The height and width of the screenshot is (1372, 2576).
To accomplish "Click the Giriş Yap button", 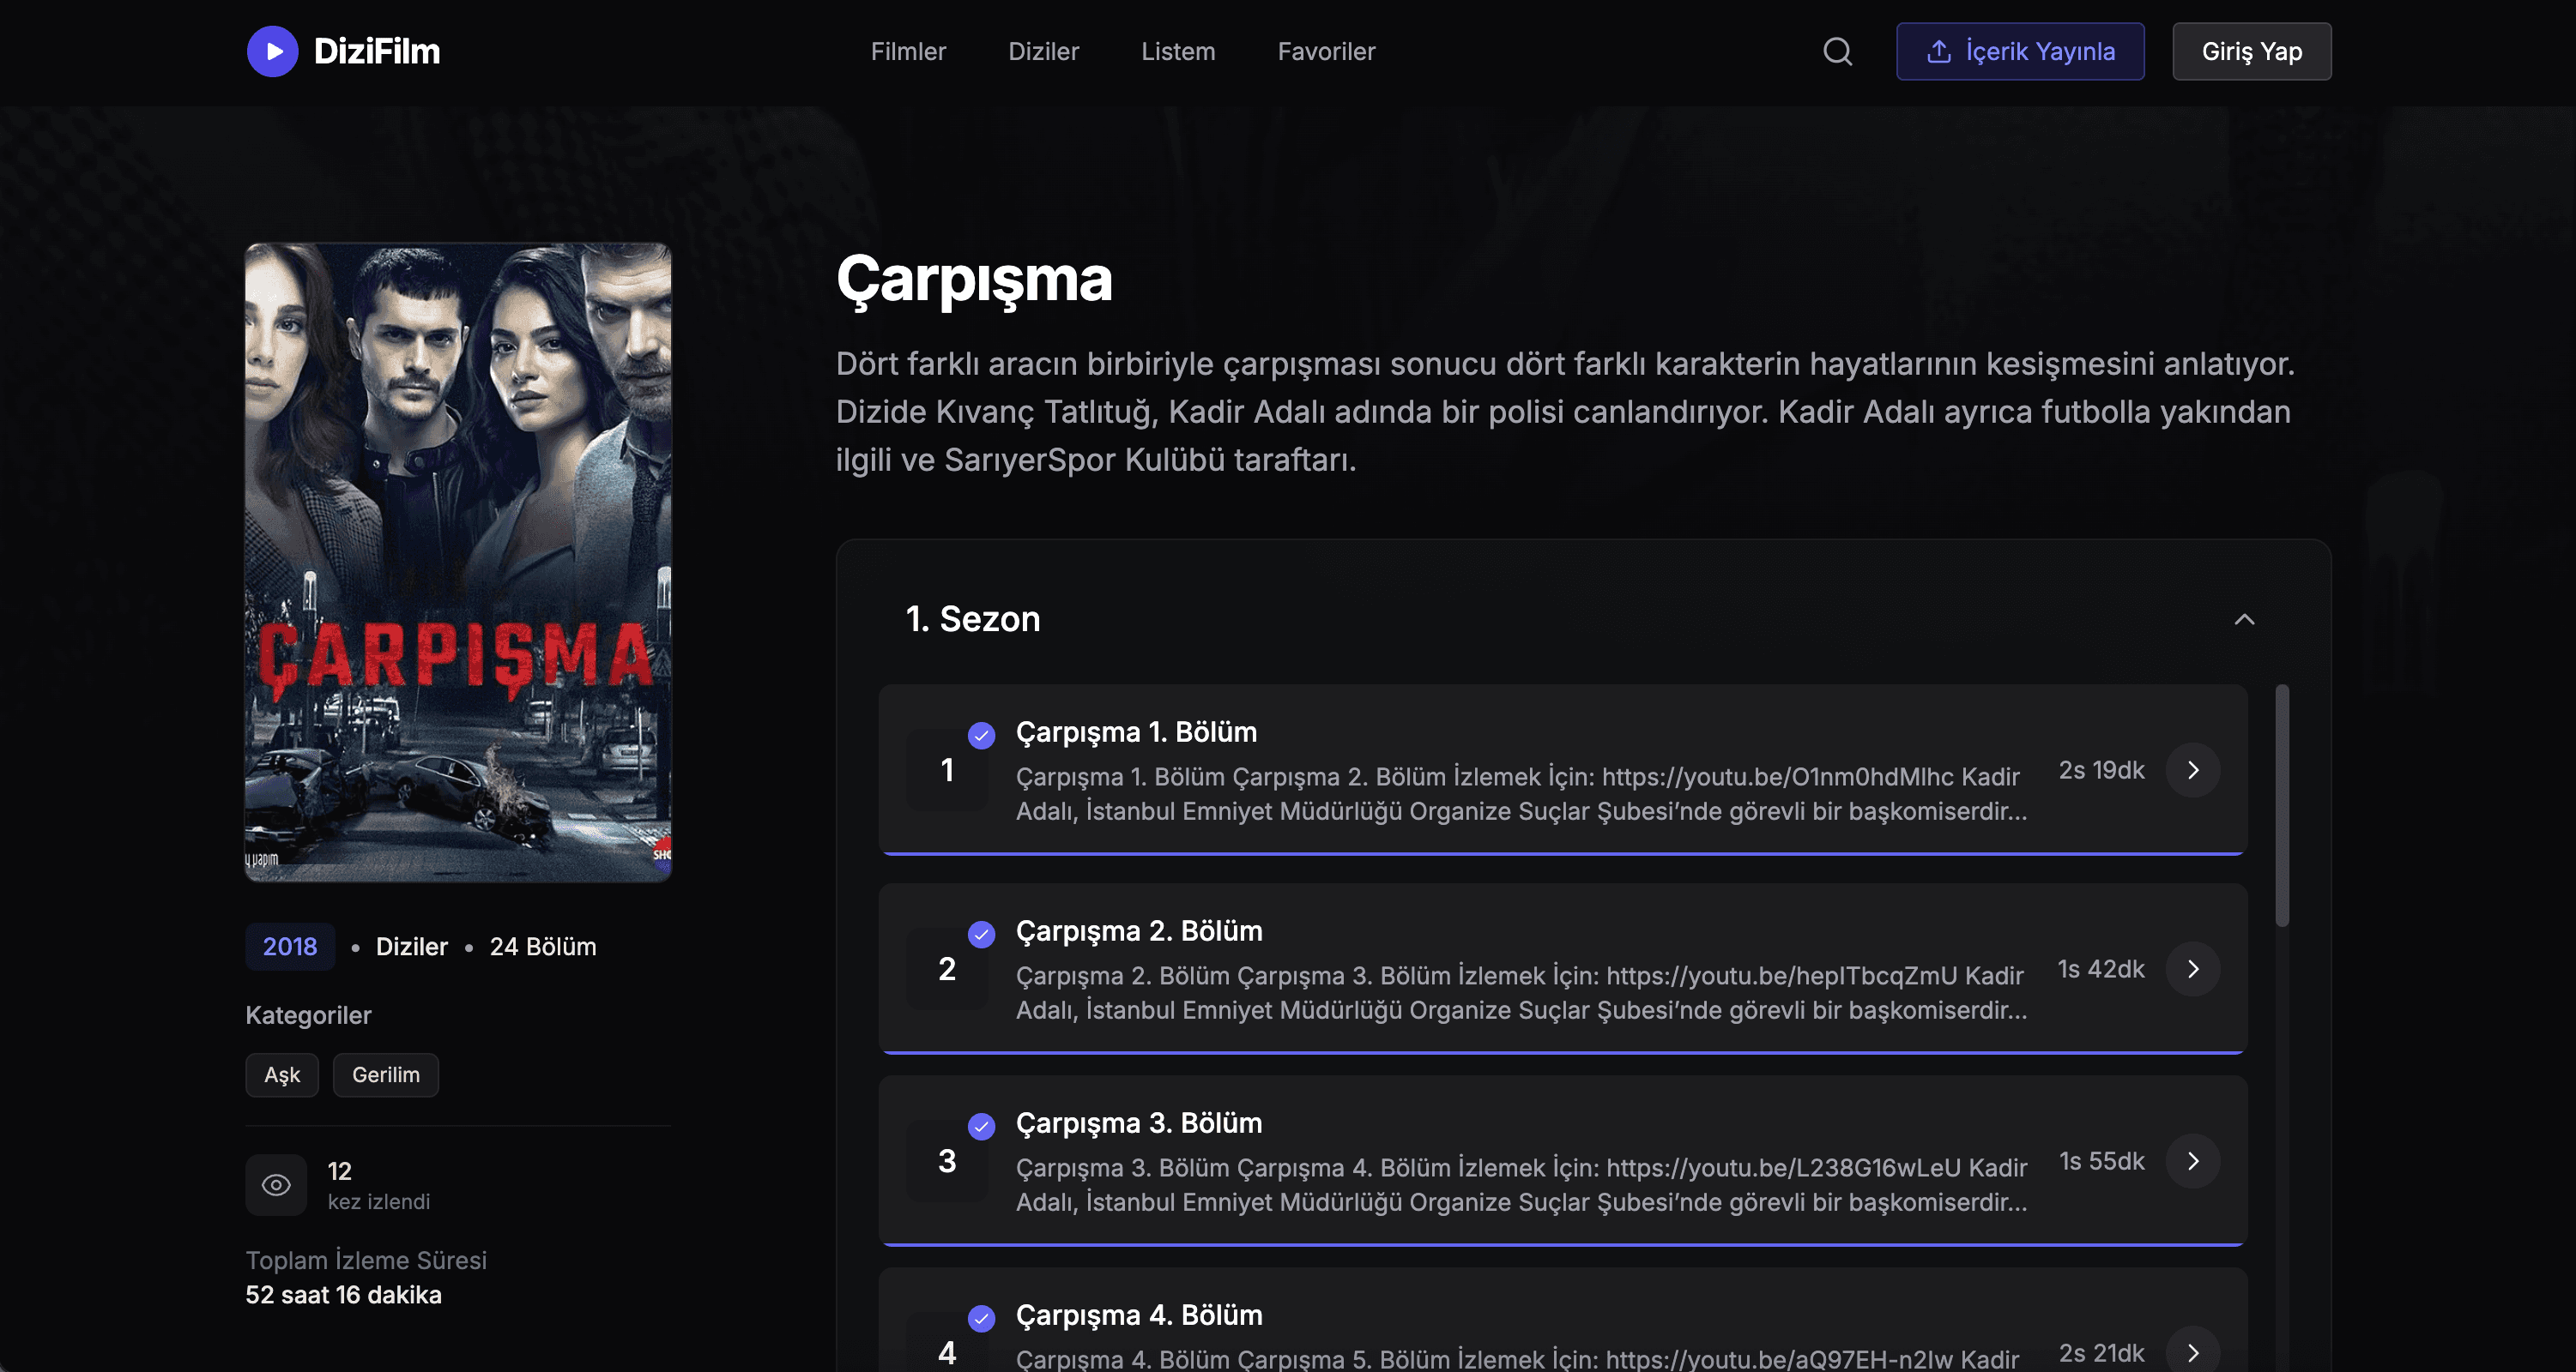I will click(2250, 51).
